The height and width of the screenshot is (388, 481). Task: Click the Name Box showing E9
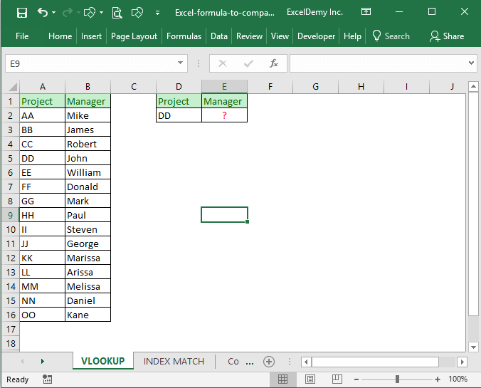(90, 63)
